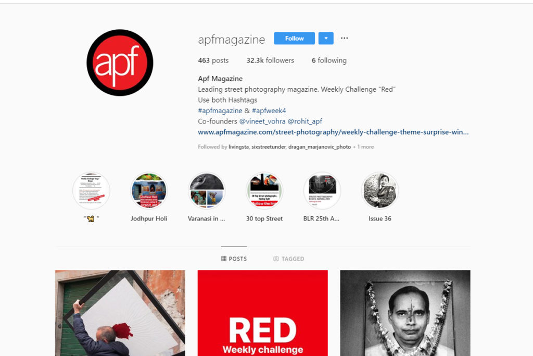The width and height of the screenshot is (533, 356).
Task: Open the Varanasi story highlight
Action: coord(207,191)
